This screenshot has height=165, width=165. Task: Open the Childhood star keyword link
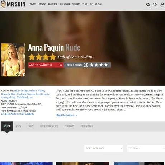click(25, 97)
